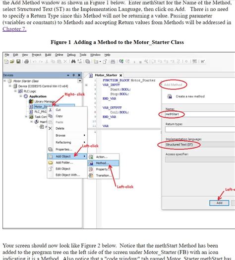Close the Devices panel
This screenshot has height=260, width=235.
pos(79,75)
